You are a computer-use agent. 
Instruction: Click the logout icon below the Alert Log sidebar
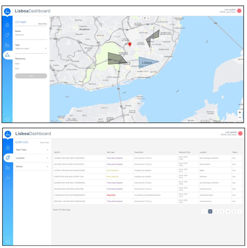[x=8, y=241]
